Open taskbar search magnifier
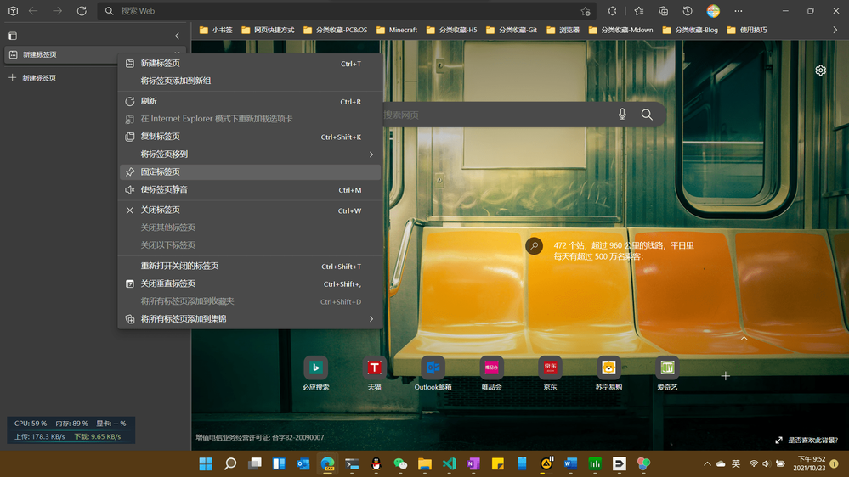 tap(230, 464)
